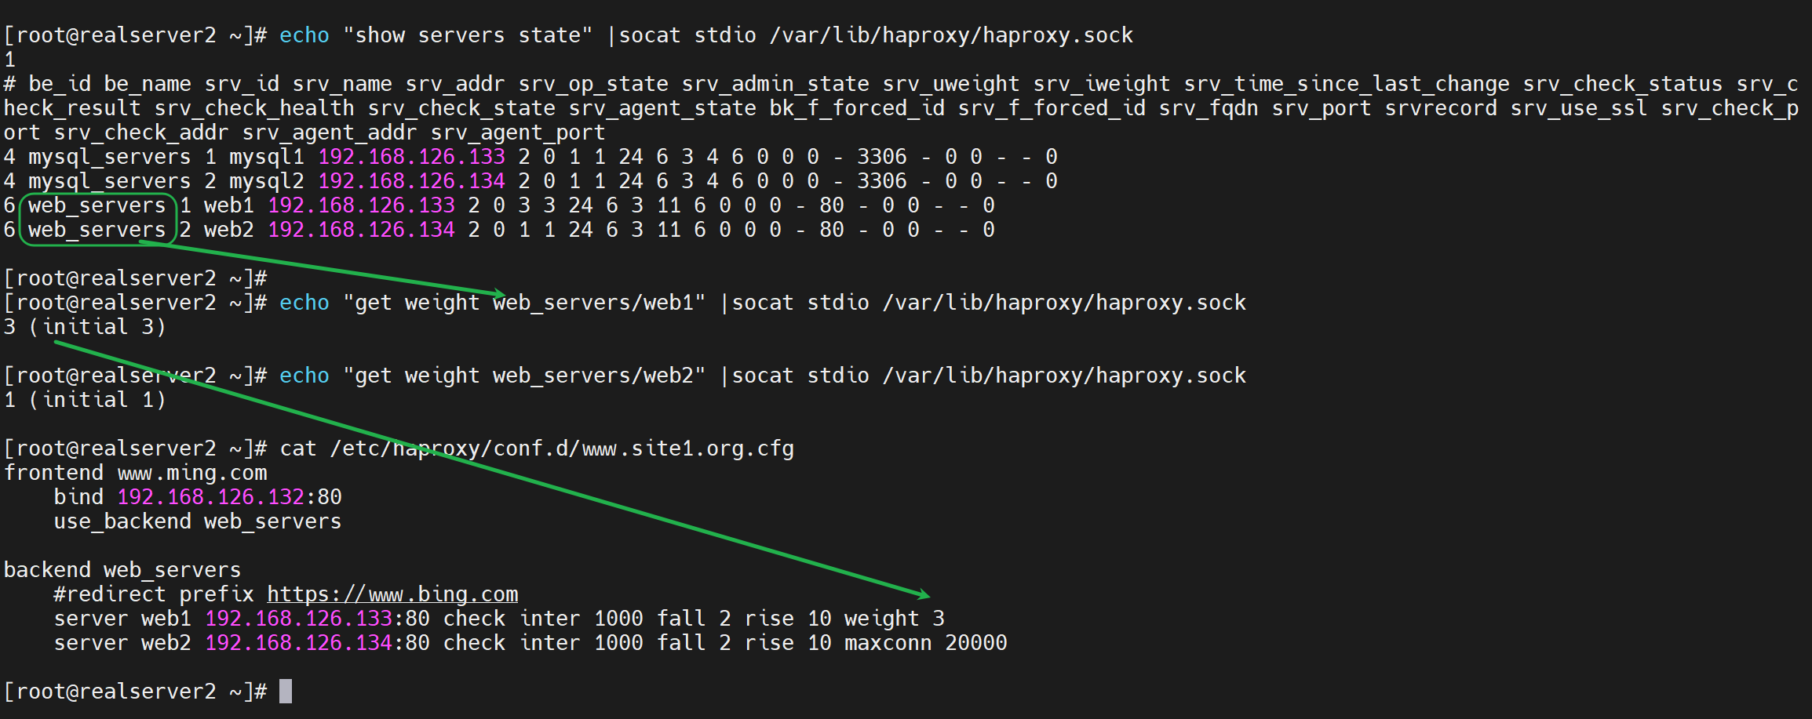Click the "use_backend web_servers" directive

197,521
